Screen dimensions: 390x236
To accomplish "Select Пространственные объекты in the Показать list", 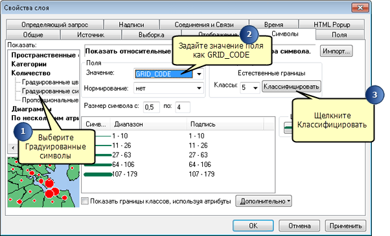I will [x=45, y=55].
